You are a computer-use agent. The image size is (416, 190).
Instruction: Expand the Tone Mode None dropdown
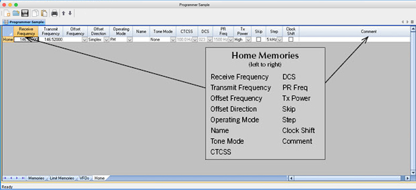(173, 39)
